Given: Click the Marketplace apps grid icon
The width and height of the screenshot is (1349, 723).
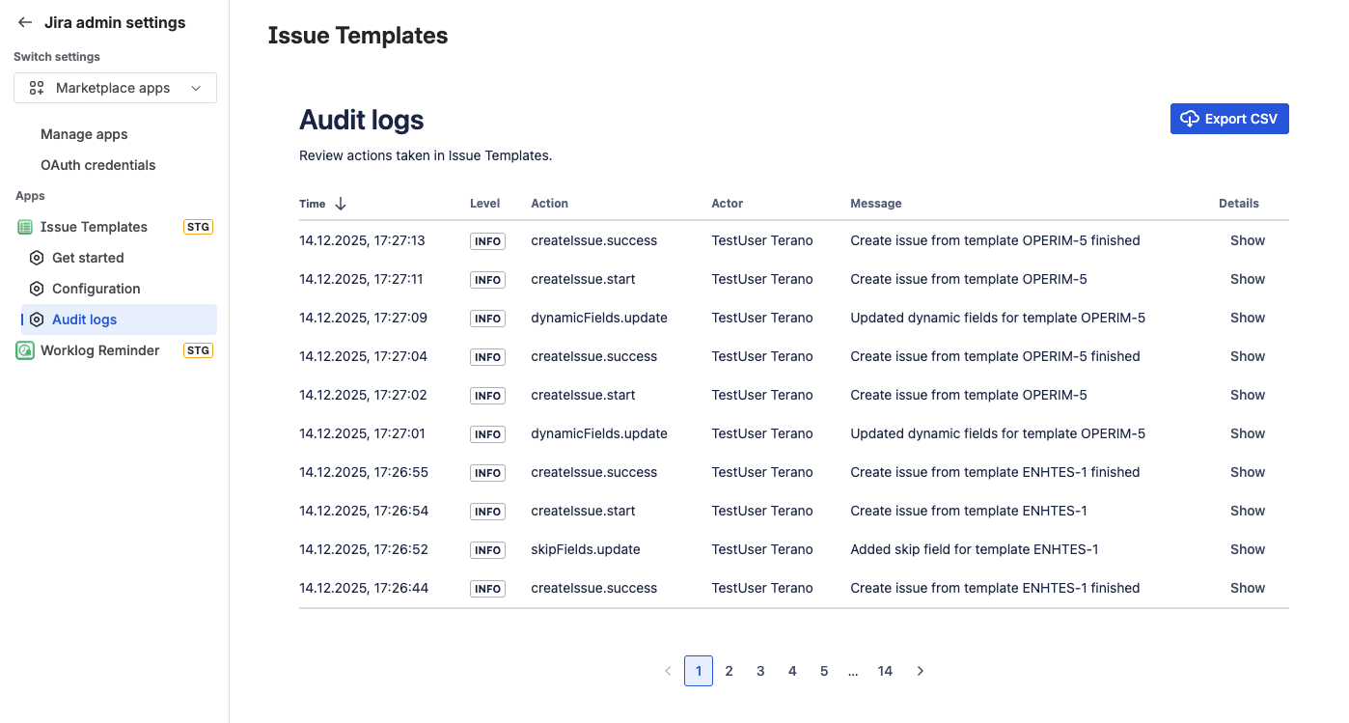Looking at the screenshot, I should pos(36,88).
